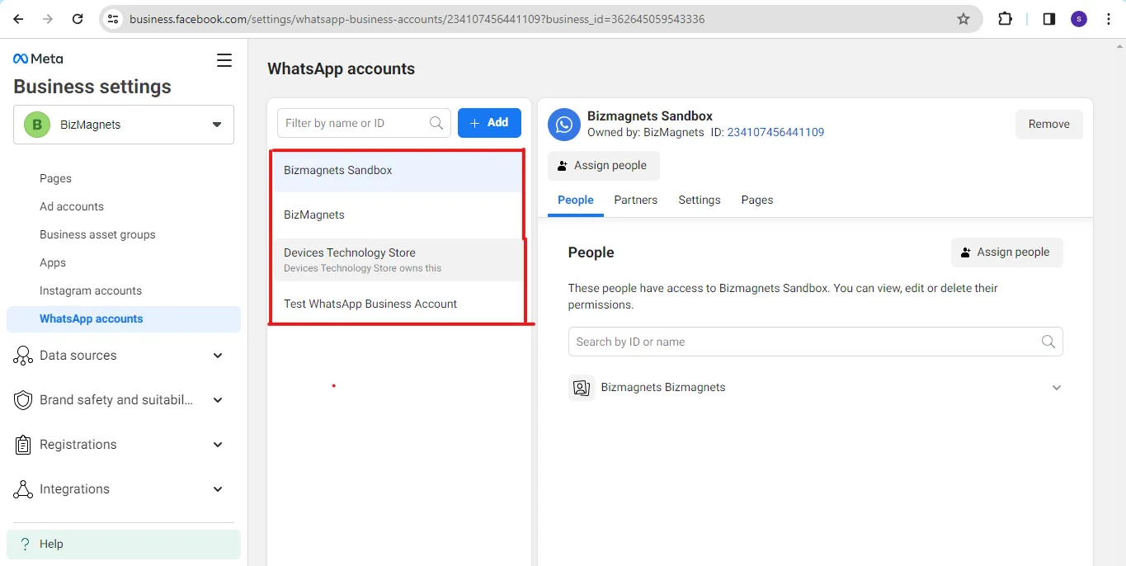
Task: Expand the Bizmagnets Bizmagnets person row
Action: click(x=1057, y=388)
